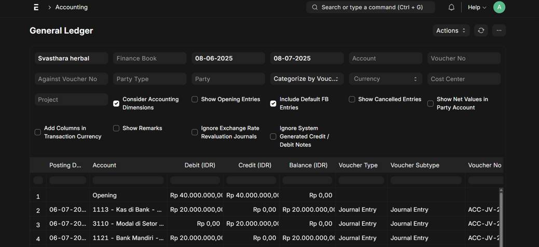Change the from date 08-06-2025
539x247 pixels.
coord(228,58)
